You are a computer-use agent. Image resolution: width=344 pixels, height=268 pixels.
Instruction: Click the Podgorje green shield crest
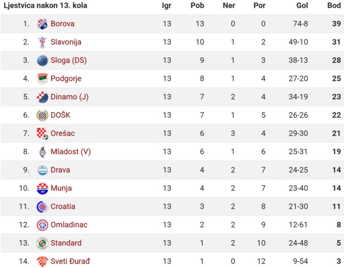43,78
